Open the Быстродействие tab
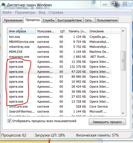Image resolution: width=133 pixels, height=143 pixels. (x=69, y=20)
